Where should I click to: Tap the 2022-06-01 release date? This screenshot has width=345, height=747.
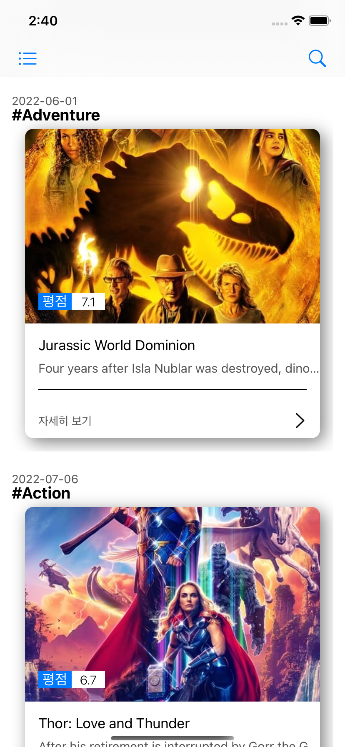[45, 101]
